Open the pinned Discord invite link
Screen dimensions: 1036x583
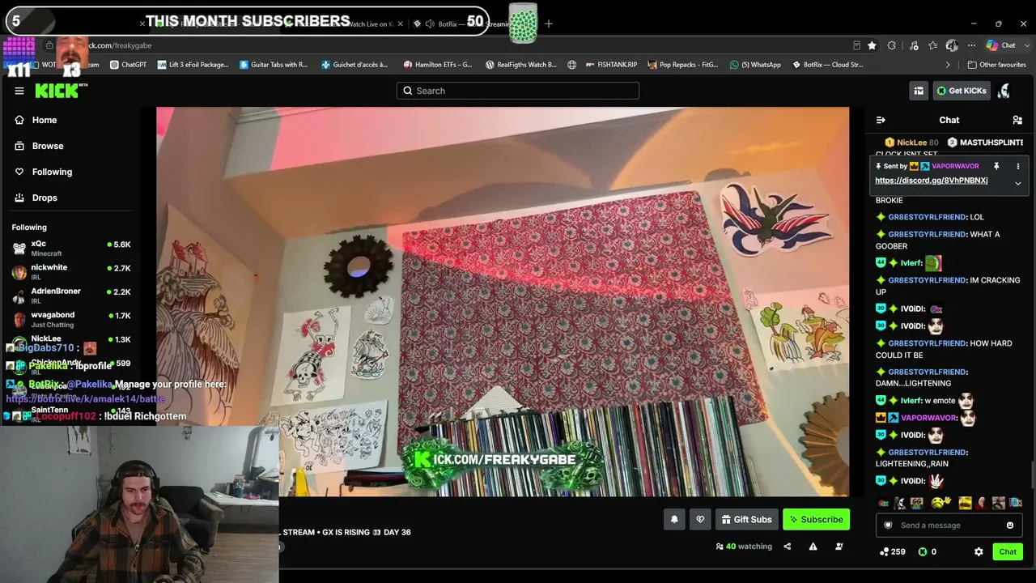pos(932,181)
